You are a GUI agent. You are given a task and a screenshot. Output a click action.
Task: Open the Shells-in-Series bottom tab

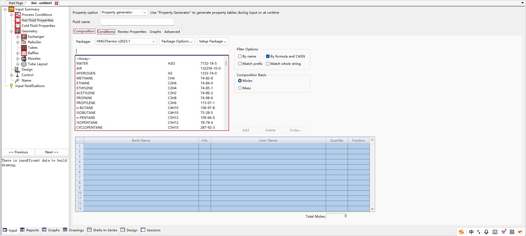[x=102, y=230]
